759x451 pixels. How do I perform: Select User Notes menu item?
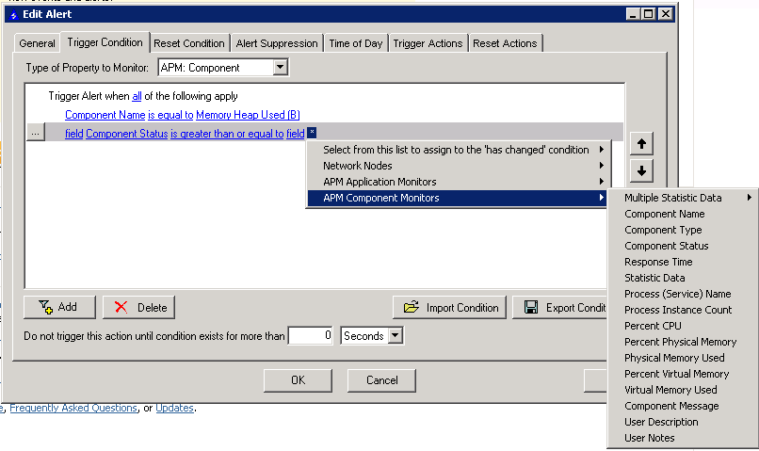coord(683,438)
